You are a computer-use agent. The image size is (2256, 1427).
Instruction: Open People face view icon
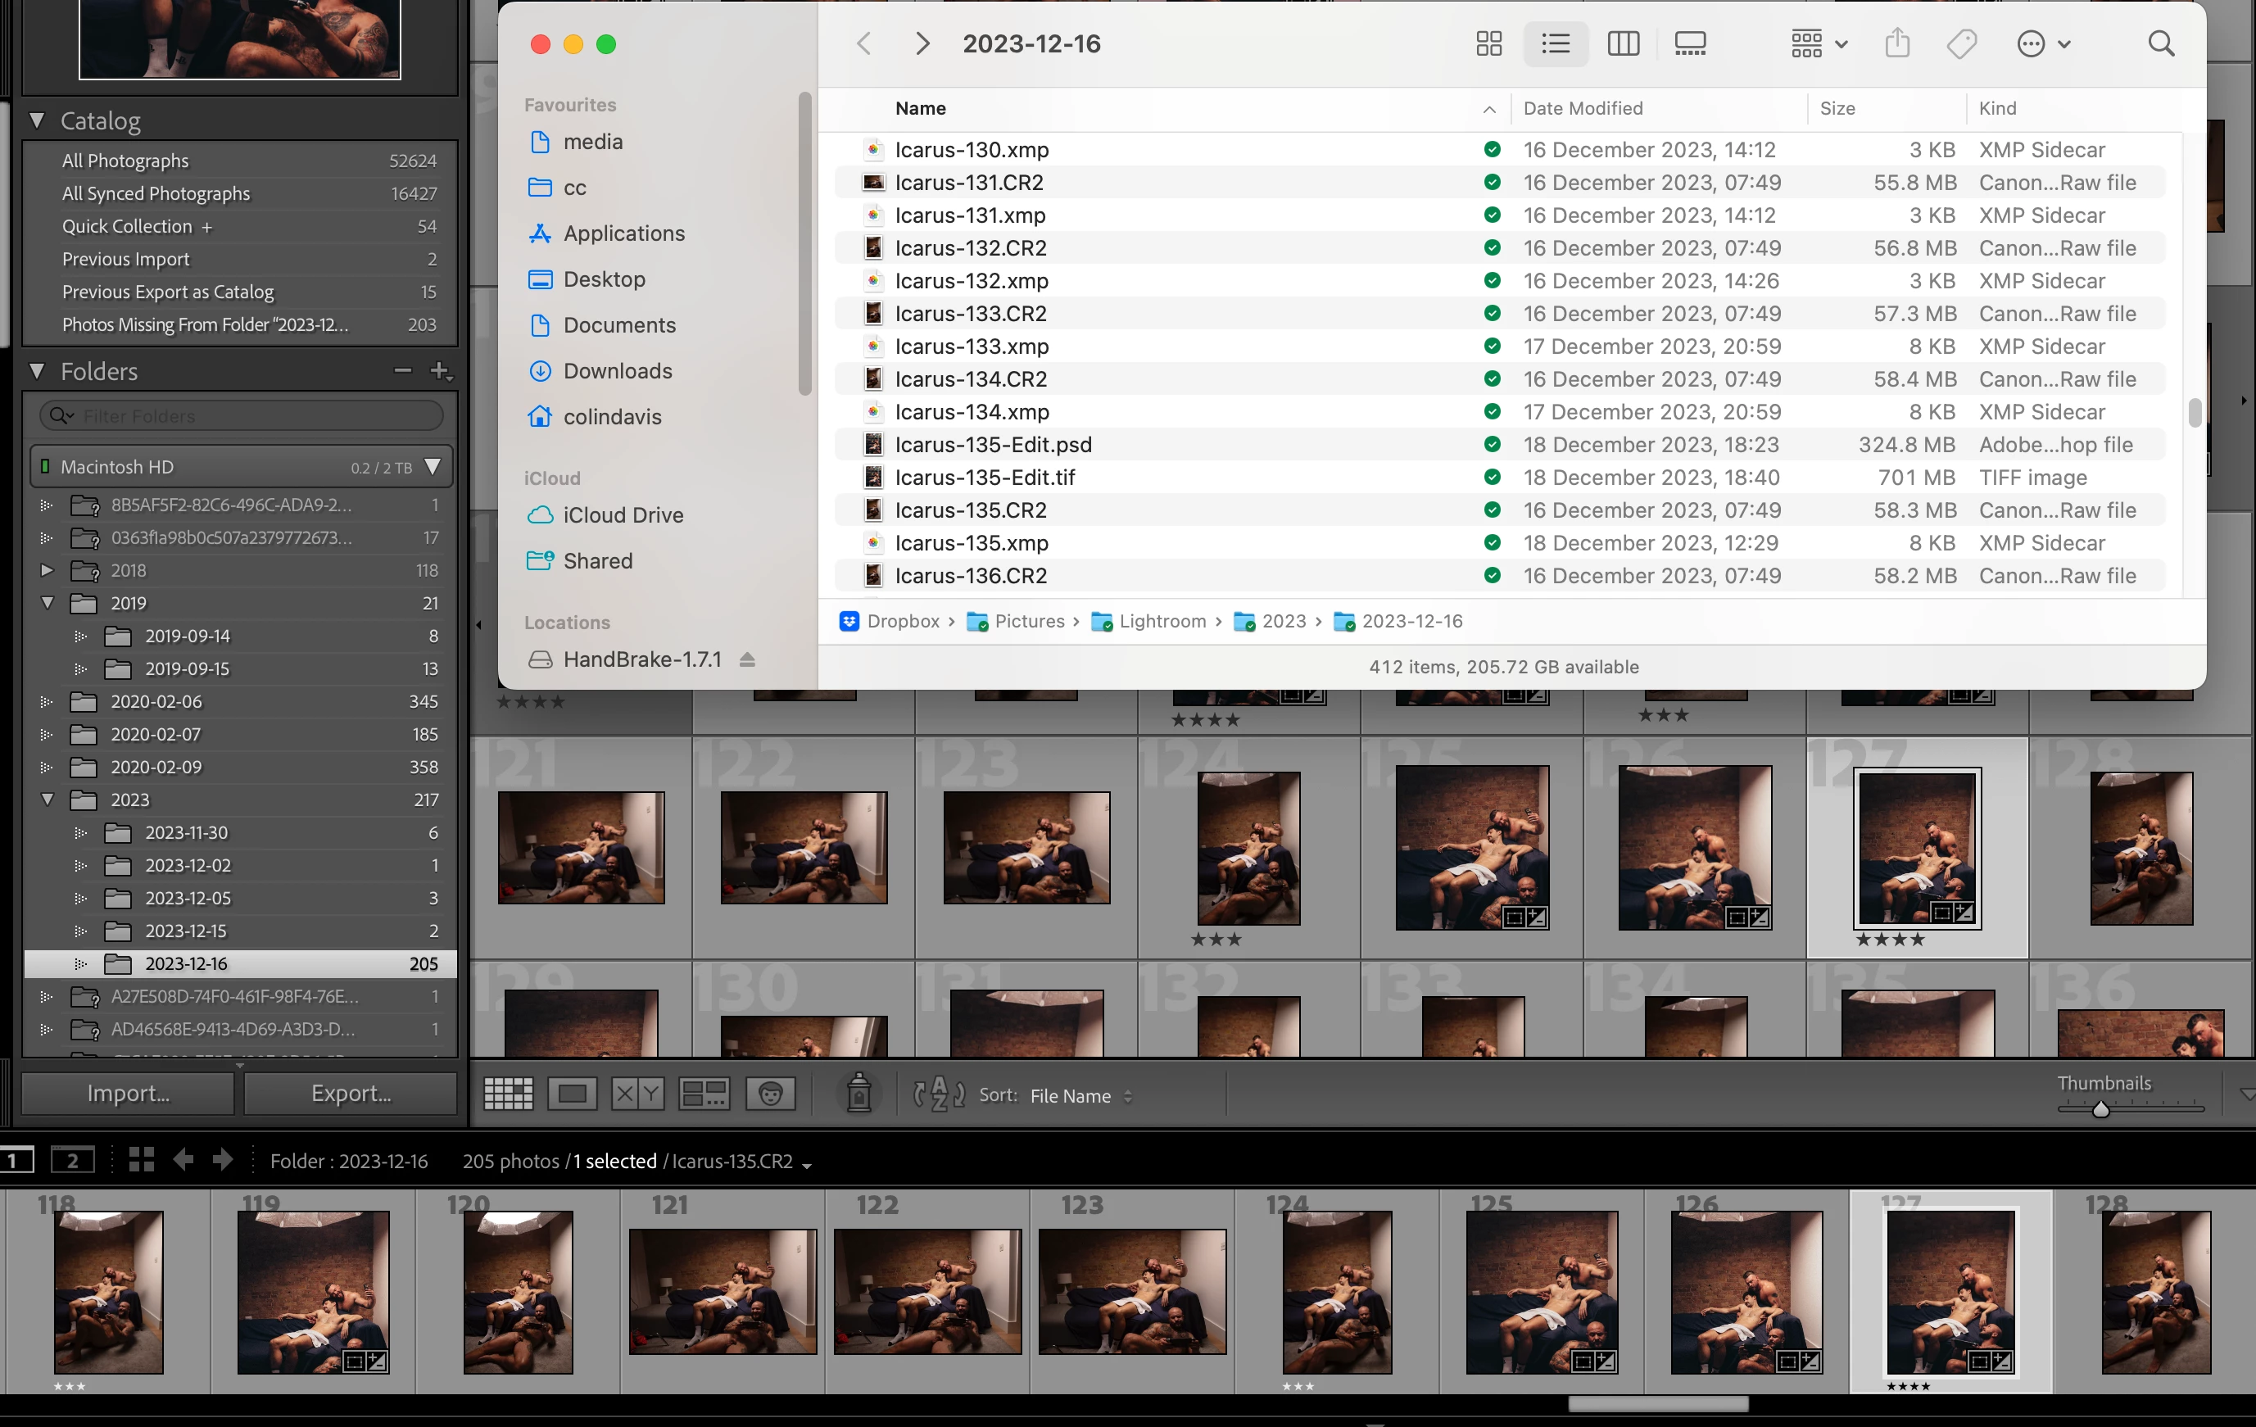(x=770, y=1094)
